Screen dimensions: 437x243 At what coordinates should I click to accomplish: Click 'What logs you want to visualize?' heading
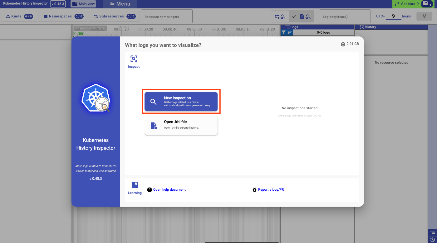163,45
